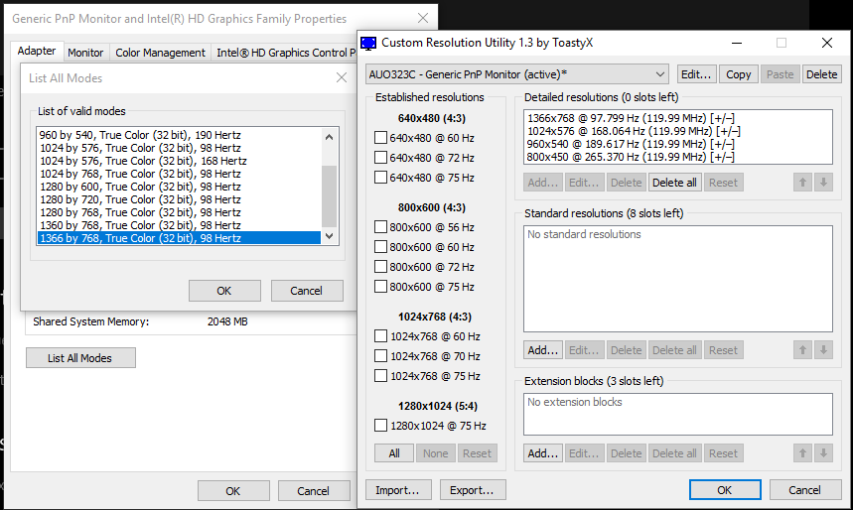Viewport: 853px width, 510px height.
Task: Move detailed resolution up with arrow
Action: click(802, 183)
